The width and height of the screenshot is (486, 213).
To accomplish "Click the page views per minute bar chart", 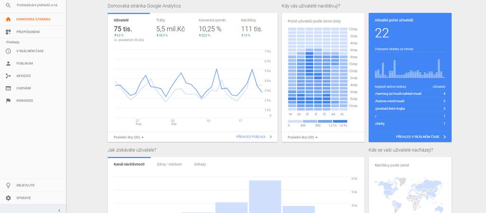I will tap(410, 68).
